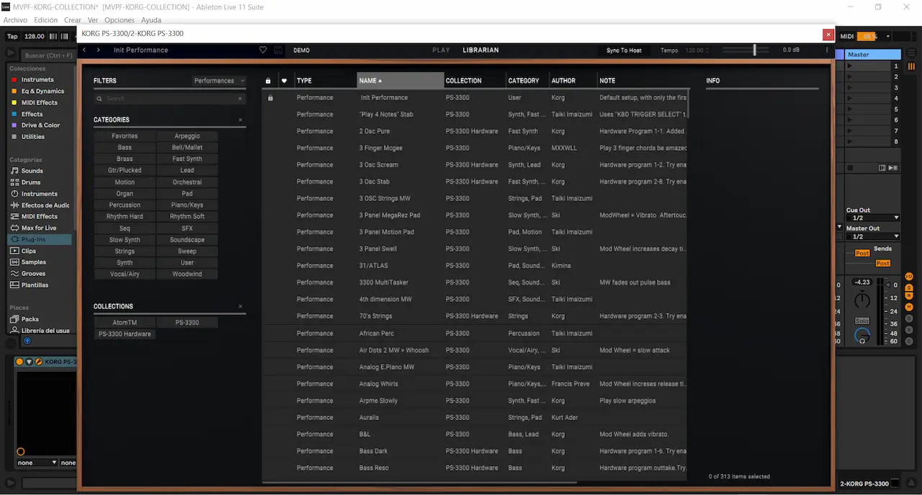Clear the search field with its X
Screen dimensions: 922x495
point(240,99)
